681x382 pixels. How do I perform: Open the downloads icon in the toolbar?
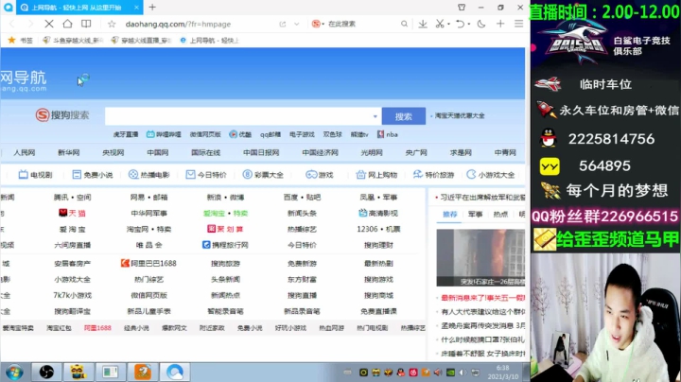[x=423, y=24]
